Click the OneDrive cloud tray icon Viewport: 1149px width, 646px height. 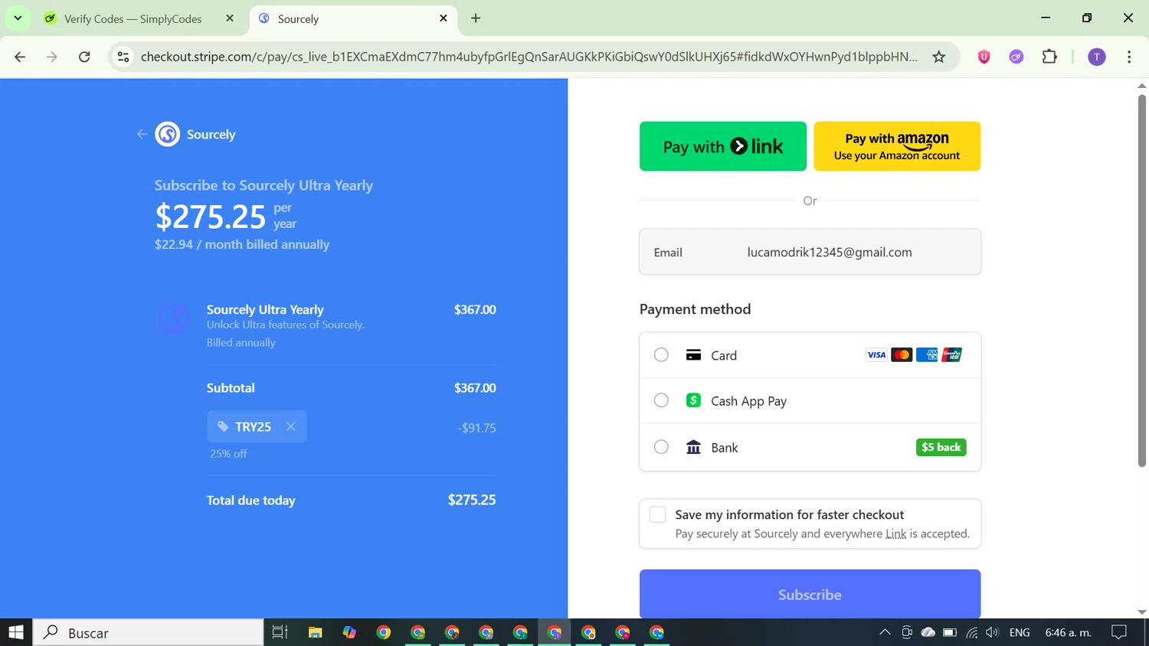point(928,632)
